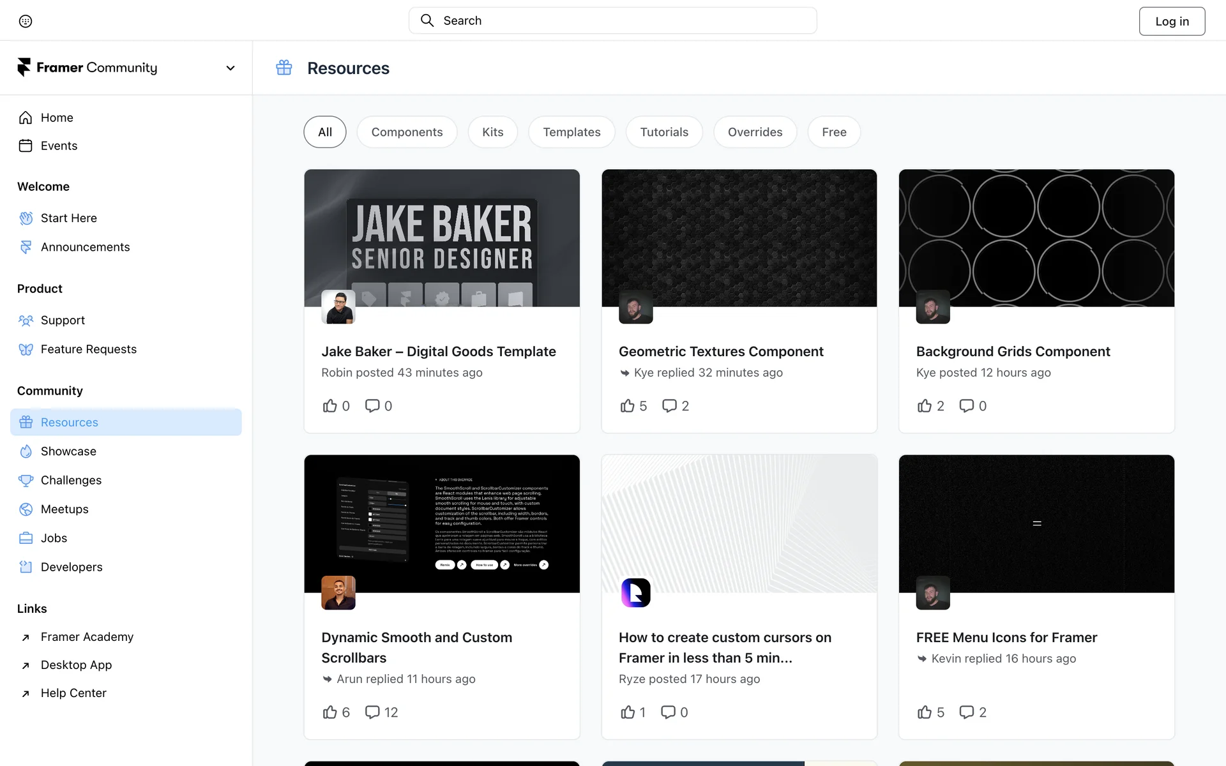The width and height of the screenshot is (1226, 766).
Task: Open the Showcase flame icon
Action: click(26, 451)
